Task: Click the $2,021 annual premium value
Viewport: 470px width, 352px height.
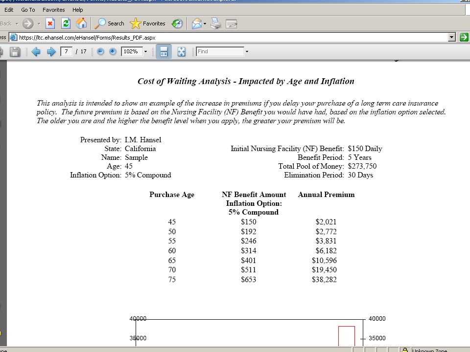Action: coord(326,222)
